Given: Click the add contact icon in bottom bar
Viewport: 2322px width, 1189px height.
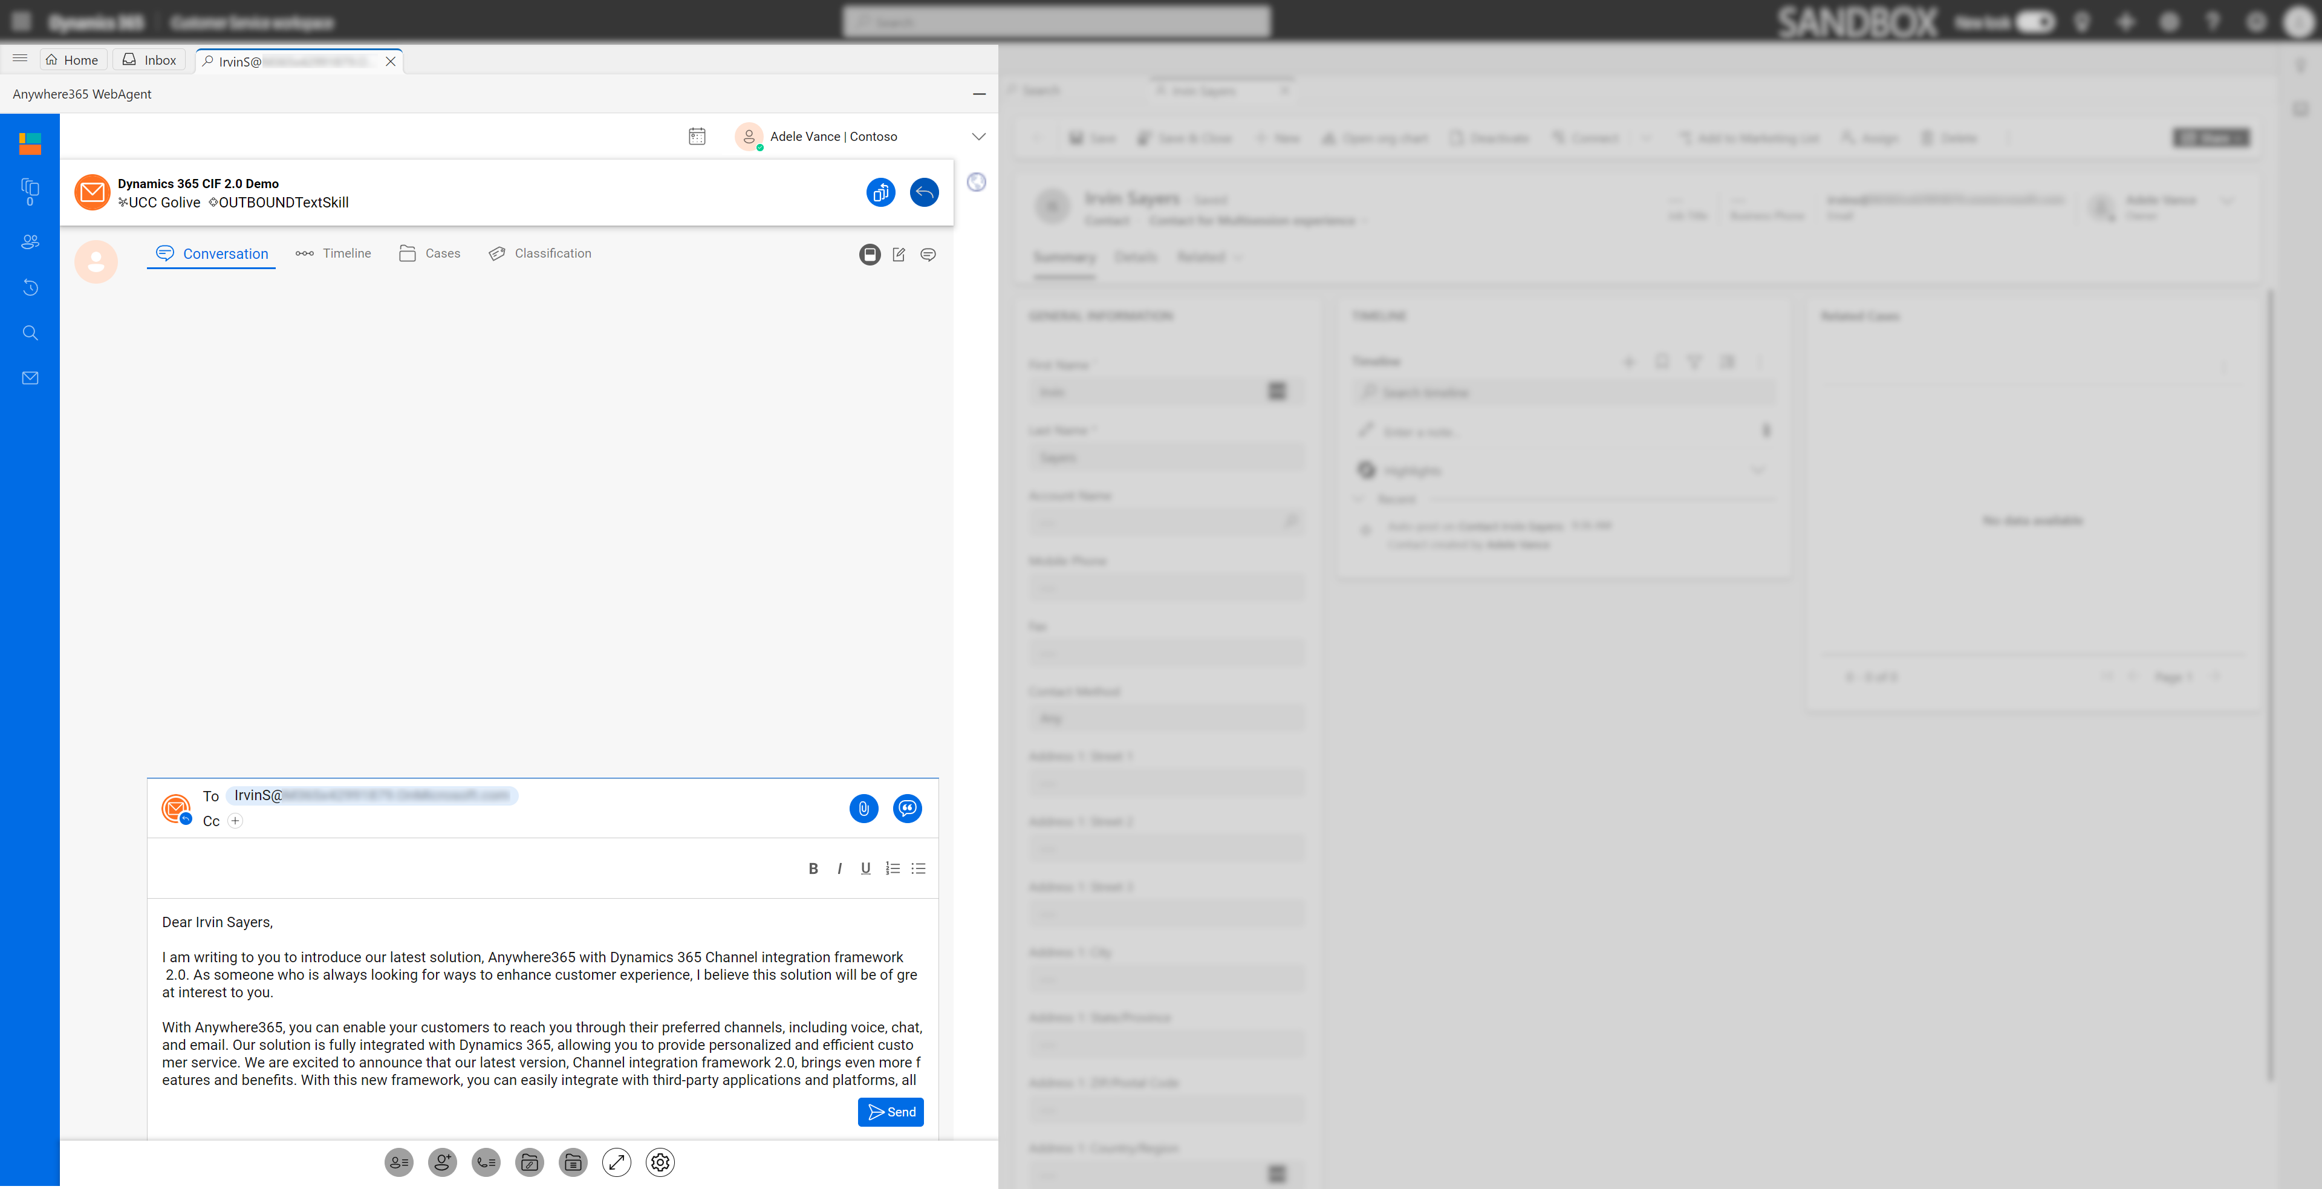Looking at the screenshot, I should click(x=441, y=1162).
